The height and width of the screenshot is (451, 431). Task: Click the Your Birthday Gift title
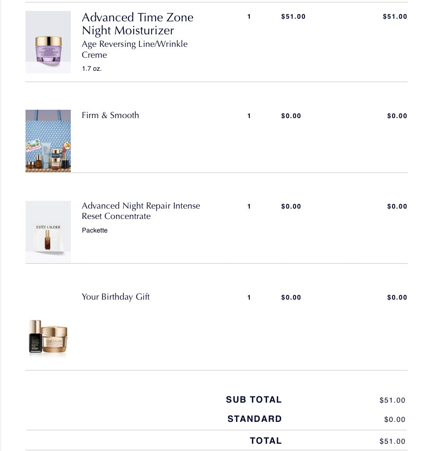pyautogui.click(x=116, y=297)
